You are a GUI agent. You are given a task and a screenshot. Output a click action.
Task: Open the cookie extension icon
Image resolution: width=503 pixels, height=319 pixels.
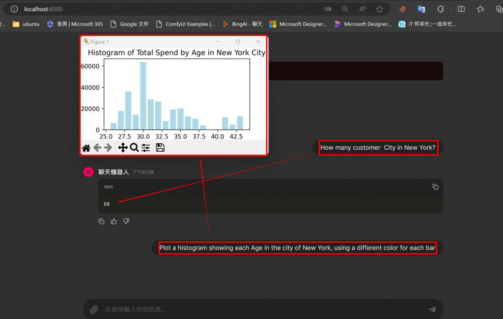point(402,9)
